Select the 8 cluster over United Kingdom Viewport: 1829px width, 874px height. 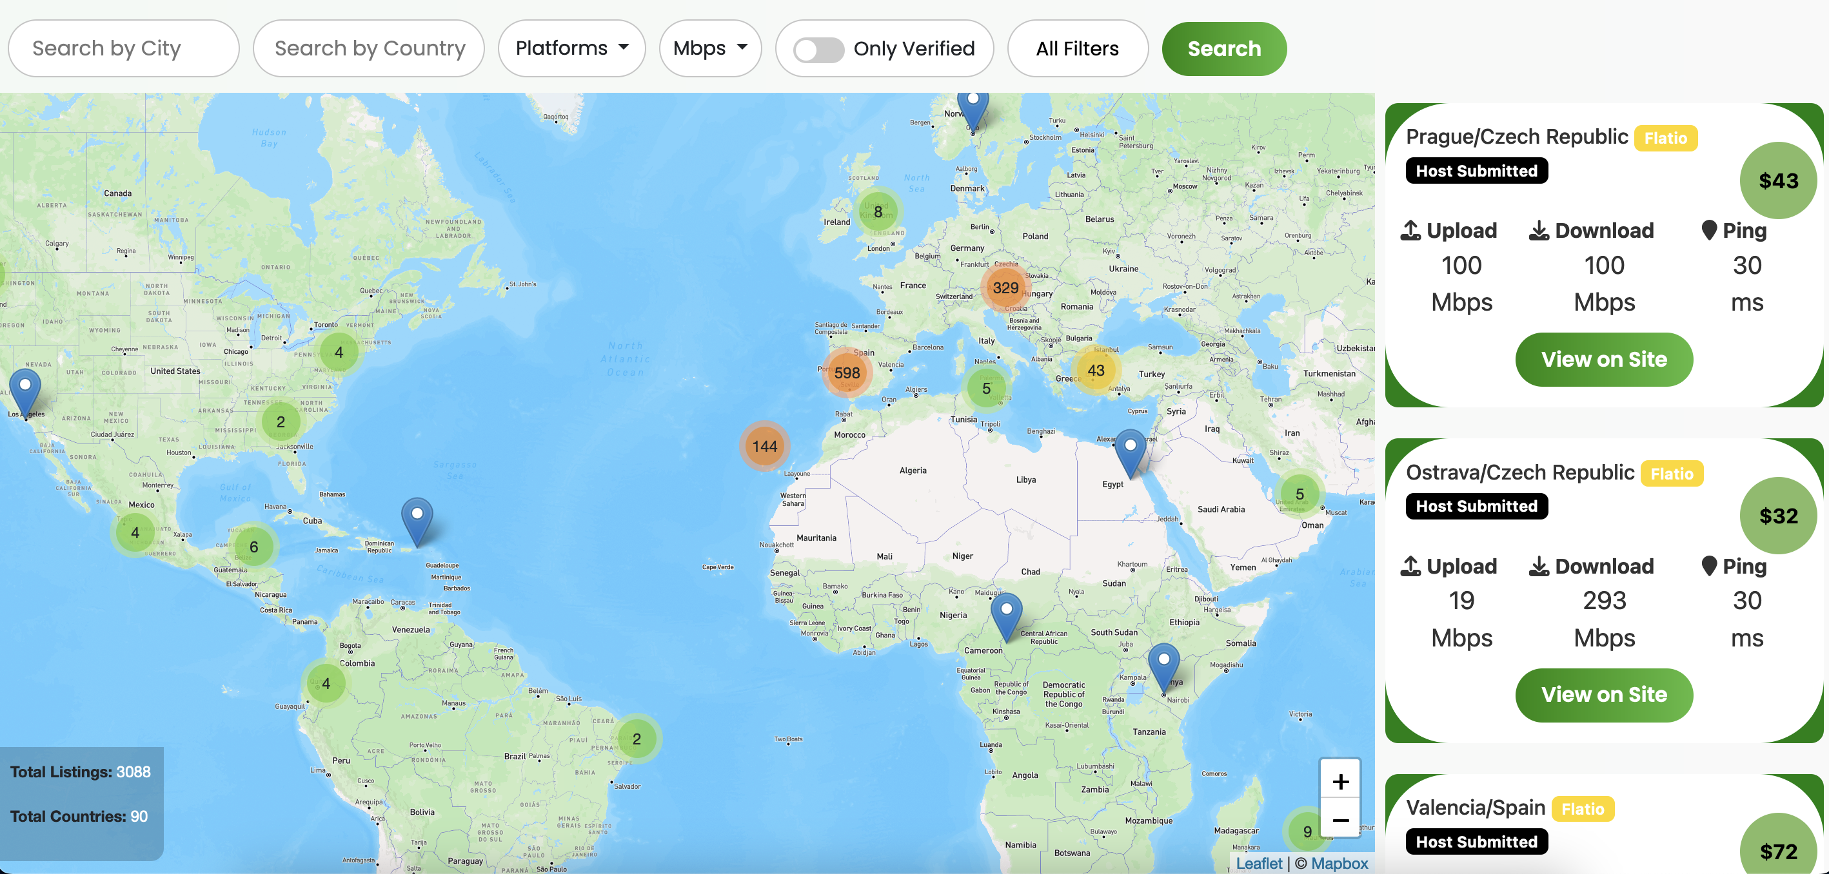pyautogui.click(x=878, y=211)
